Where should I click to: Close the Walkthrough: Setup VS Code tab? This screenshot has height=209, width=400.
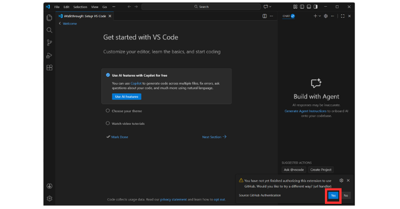(110, 16)
